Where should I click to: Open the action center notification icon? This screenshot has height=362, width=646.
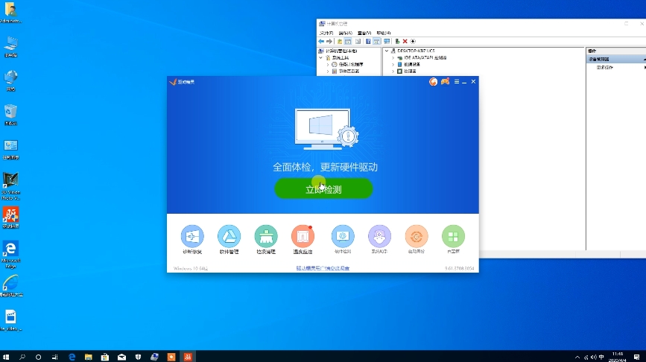click(x=636, y=357)
